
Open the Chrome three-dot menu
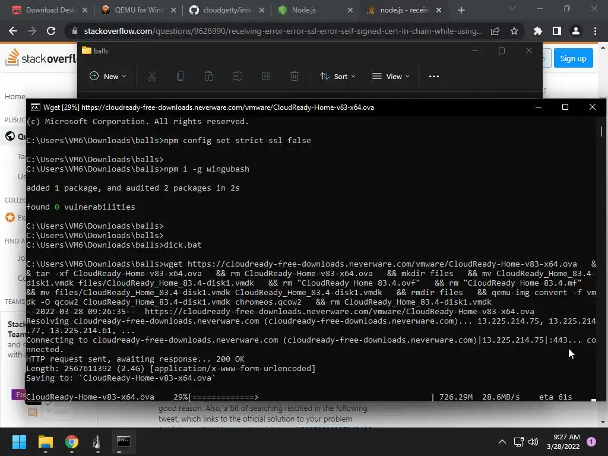click(x=595, y=31)
